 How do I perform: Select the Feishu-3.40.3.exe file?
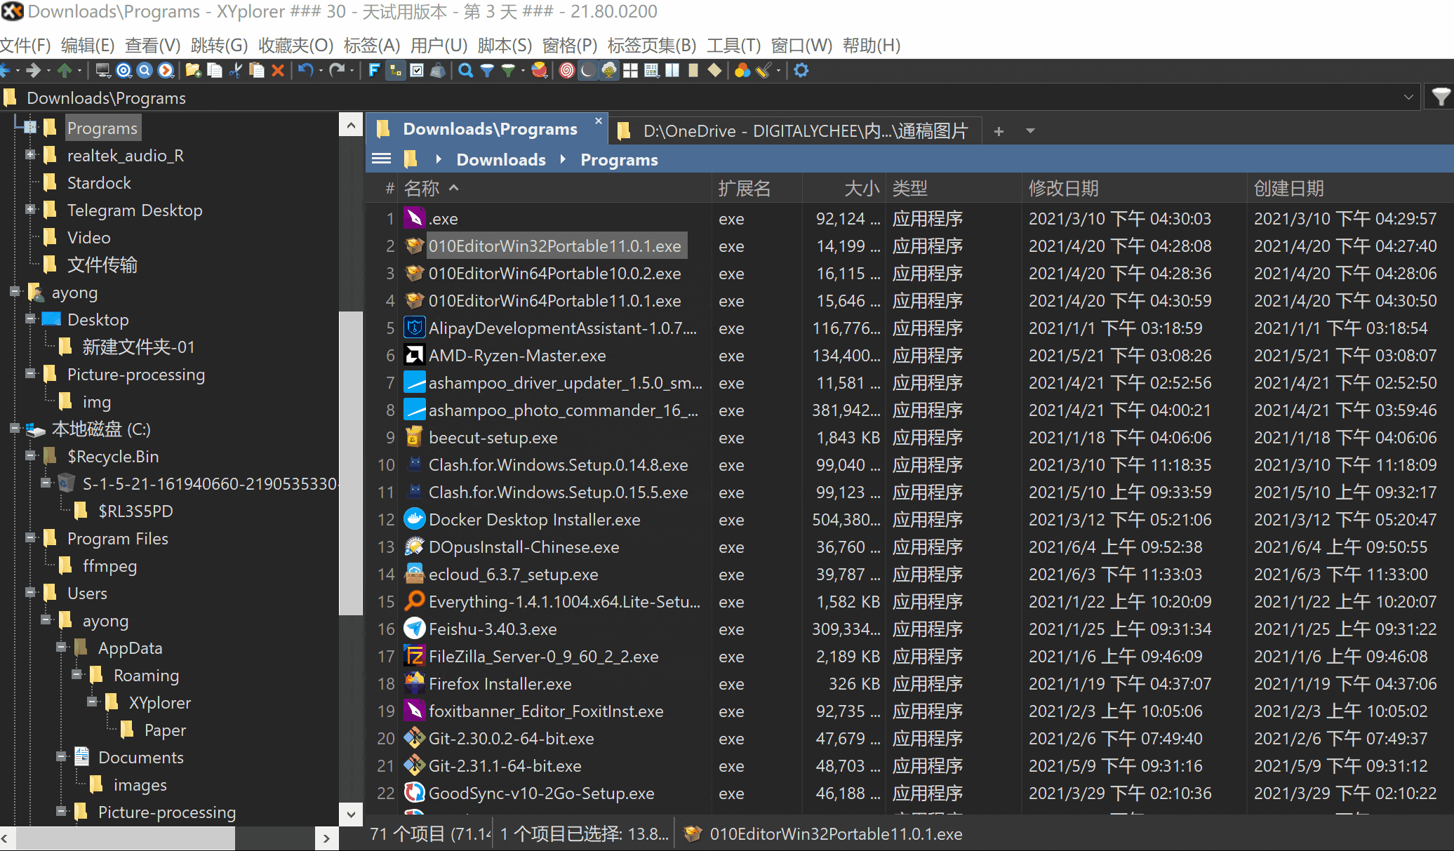pyautogui.click(x=493, y=629)
